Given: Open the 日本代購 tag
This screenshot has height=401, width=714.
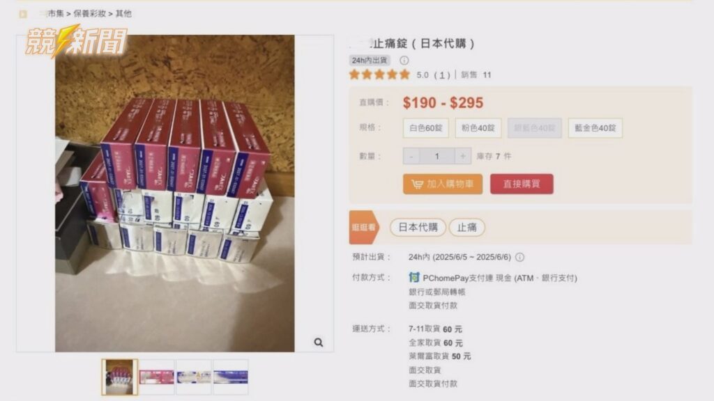Looking at the screenshot, I should click(418, 228).
